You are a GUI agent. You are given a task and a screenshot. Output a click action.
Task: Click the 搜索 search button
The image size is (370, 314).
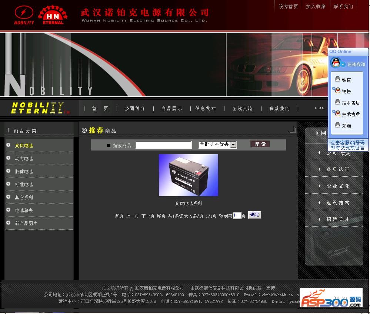point(260,144)
